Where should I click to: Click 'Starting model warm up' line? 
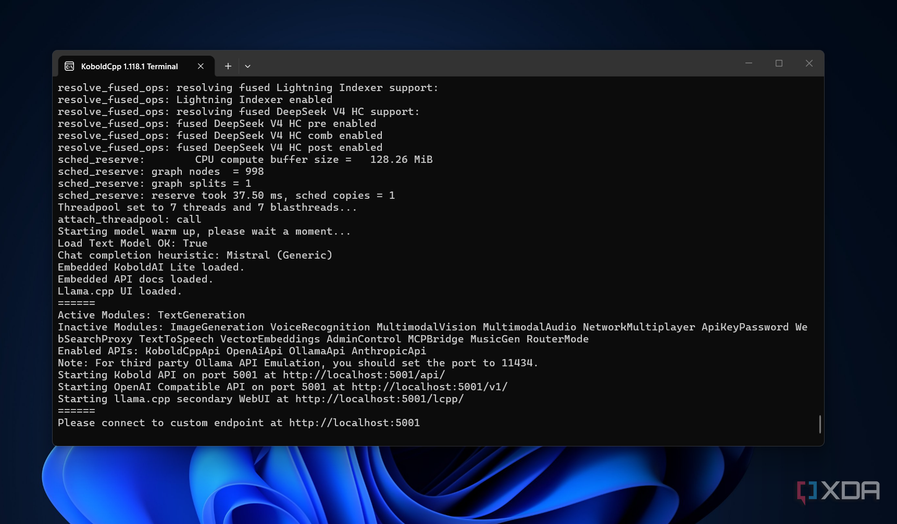coord(204,232)
